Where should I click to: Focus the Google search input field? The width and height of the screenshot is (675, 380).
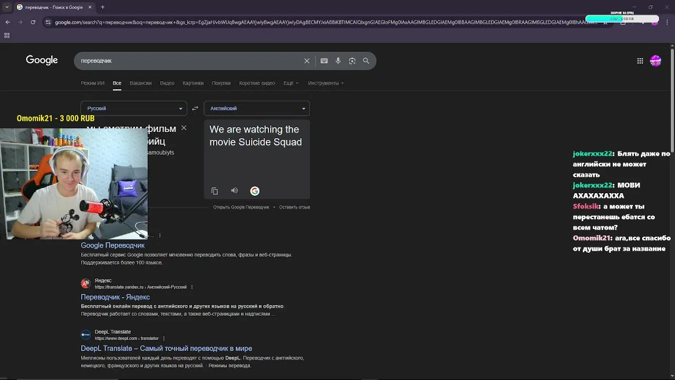pos(190,61)
